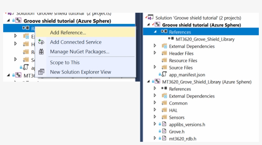Expand External Dependencies under MT3620 library project
The image size is (262, 145).
coord(155,96)
